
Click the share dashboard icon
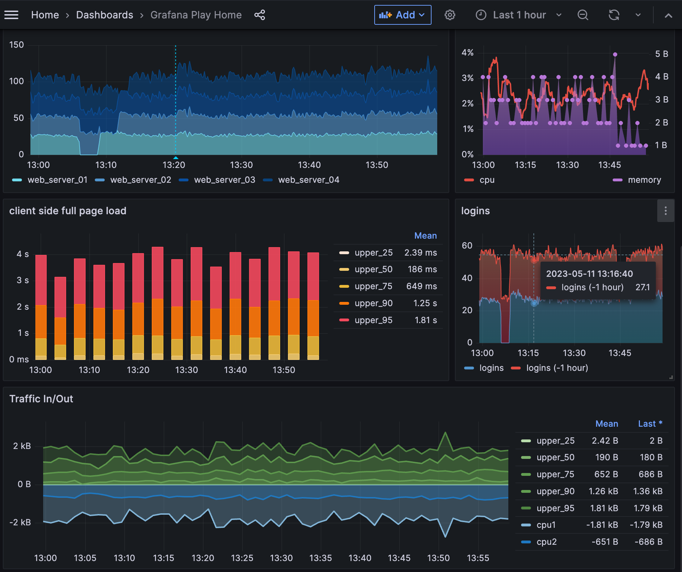click(260, 15)
